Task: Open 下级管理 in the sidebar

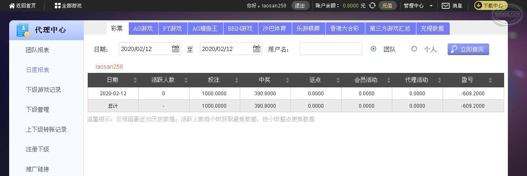Action: point(37,109)
